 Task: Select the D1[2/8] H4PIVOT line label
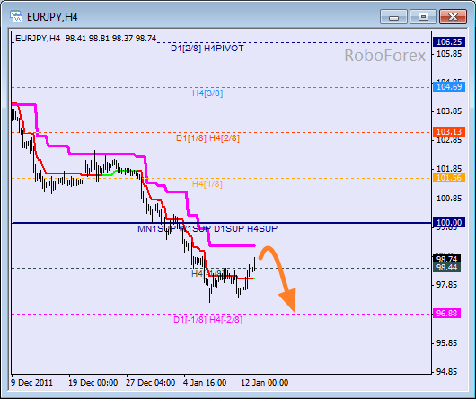207,49
